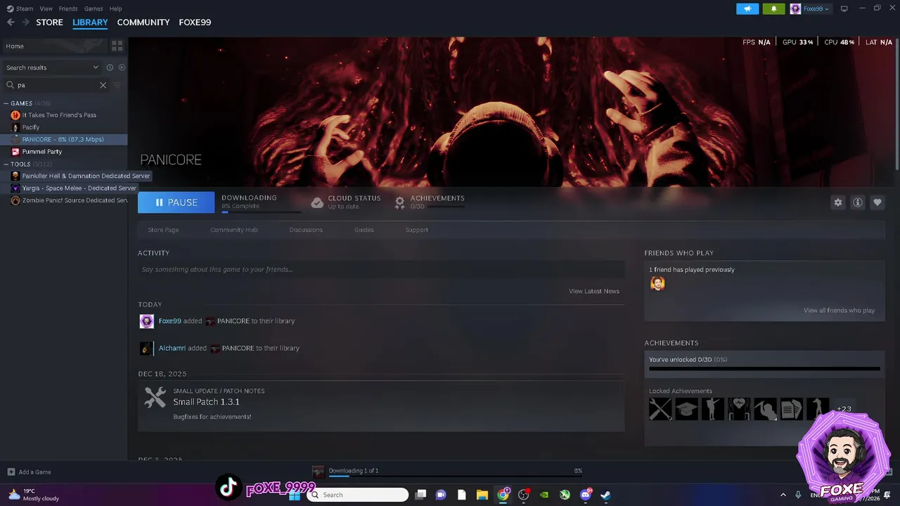Click the Achievements gear badge icon
The width and height of the screenshot is (900, 506).
[x=399, y=202]
